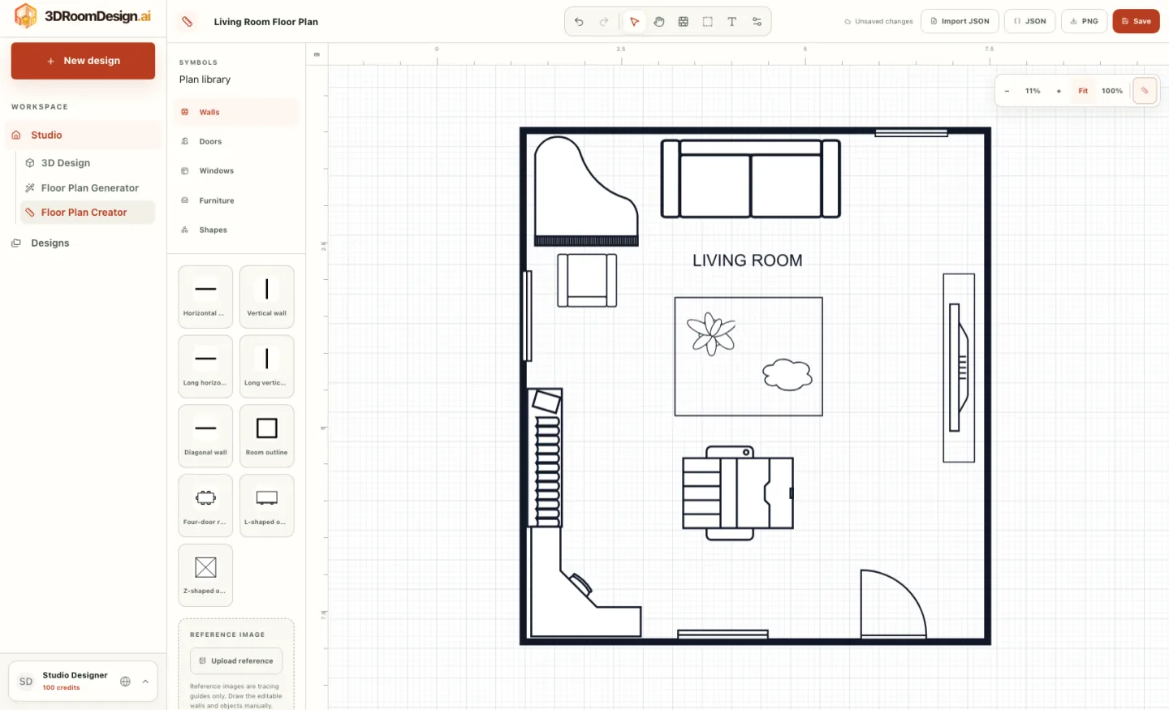This screenshot has width=1169, height=710.
Task: Click the unit 'm' ruler corner
Action: click(x=317, y=54)
